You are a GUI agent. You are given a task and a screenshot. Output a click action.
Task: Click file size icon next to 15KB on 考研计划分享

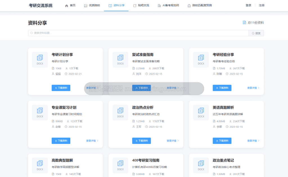(x=53, y=68)
